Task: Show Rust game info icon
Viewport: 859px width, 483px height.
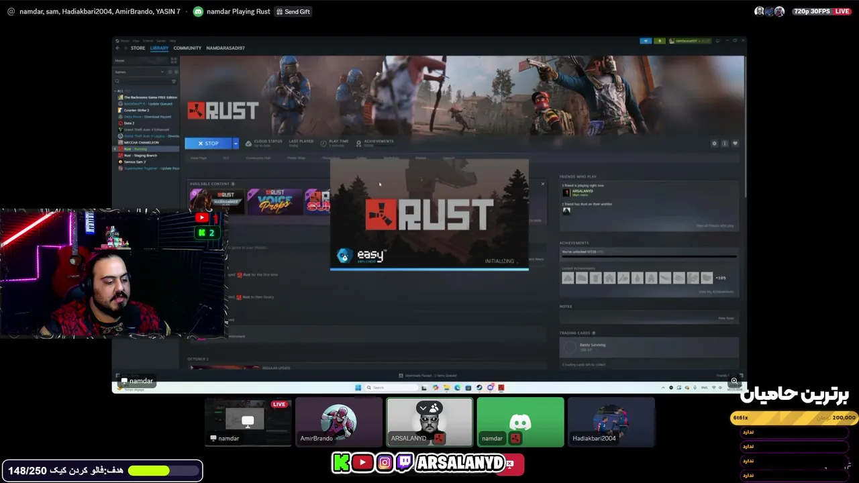Action: pos(725,143)
